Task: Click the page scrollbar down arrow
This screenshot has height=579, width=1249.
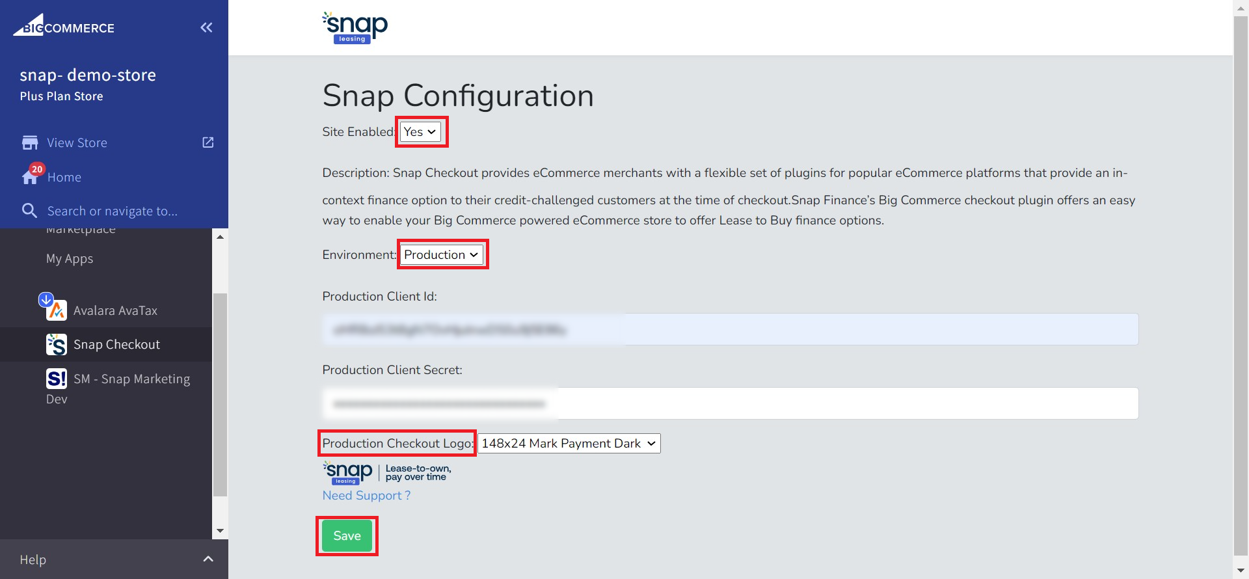Action: 1241,571
